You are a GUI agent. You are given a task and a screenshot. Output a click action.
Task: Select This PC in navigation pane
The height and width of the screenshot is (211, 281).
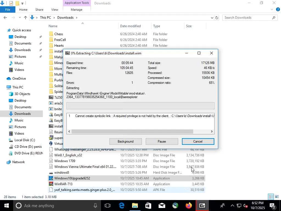tap(18, 87)
